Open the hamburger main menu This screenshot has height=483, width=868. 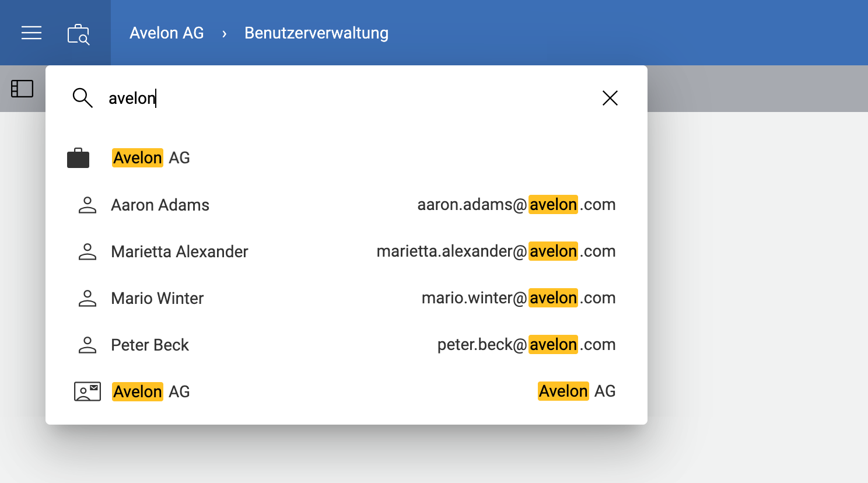[32, 33]
